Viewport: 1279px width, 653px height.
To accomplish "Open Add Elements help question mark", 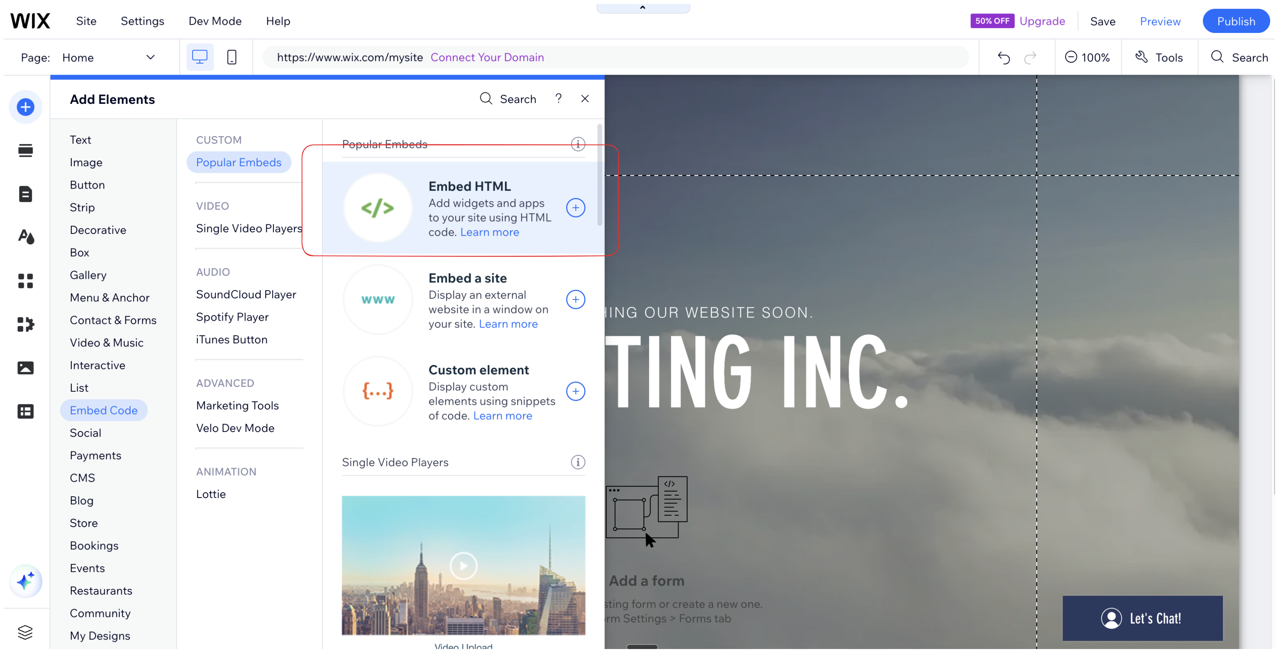I will click(x=559, y=99).
